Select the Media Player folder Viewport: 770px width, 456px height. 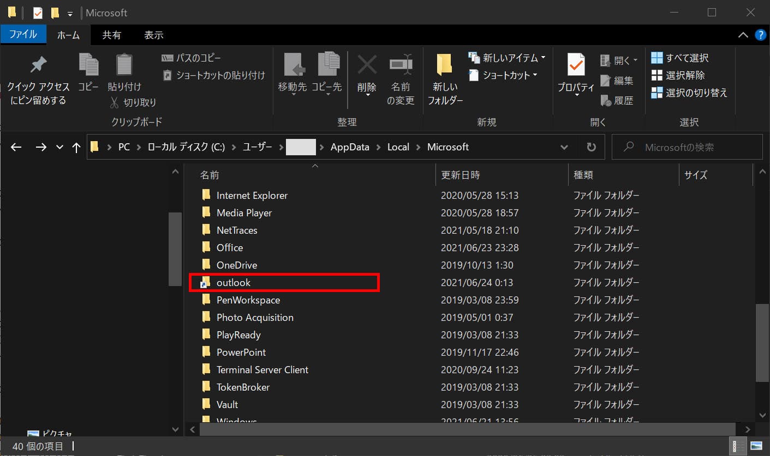[244, 212]
